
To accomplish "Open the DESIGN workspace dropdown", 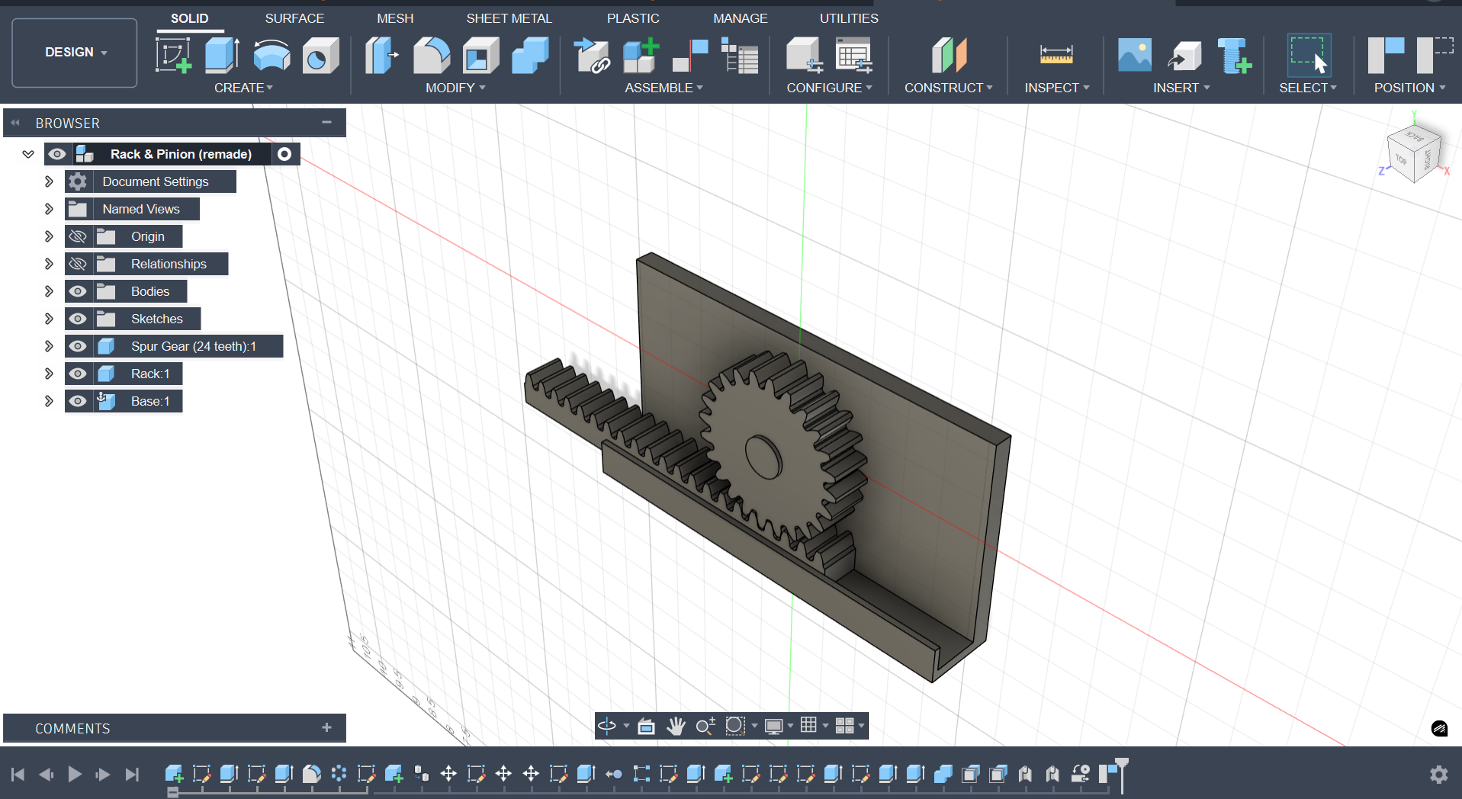I will click(x=74, y=52).
